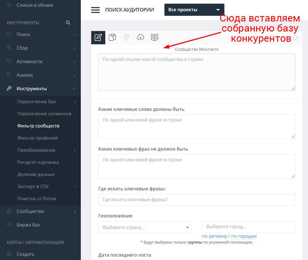Open the book guide tab icon

tap(155, 37)
